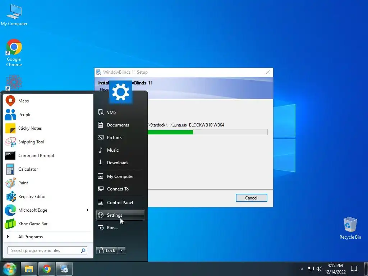The width and height of the screenshot is (368, 276).
Task: Open Sticky Notes
Action: (x=48, y=128)
